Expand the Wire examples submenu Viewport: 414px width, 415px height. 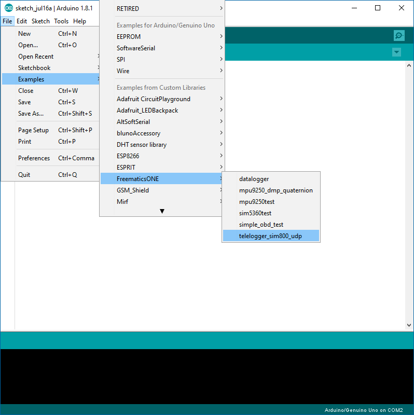coord(162,71)
